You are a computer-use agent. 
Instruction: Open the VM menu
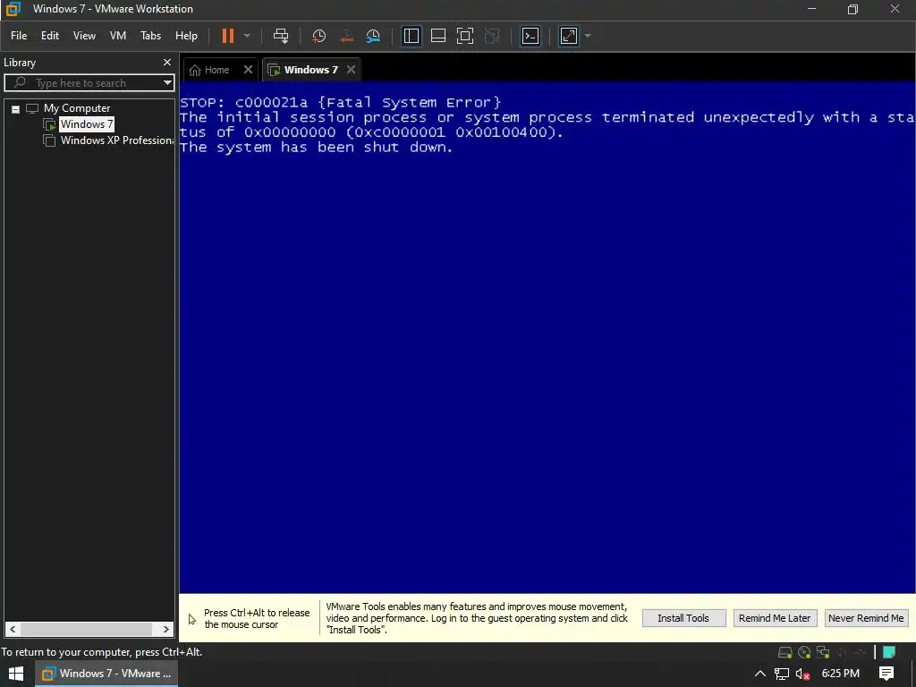tap(118, 36)
